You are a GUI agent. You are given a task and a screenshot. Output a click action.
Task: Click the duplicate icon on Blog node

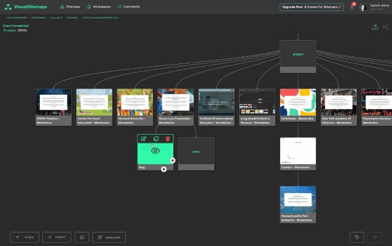(x=155, y=138)
